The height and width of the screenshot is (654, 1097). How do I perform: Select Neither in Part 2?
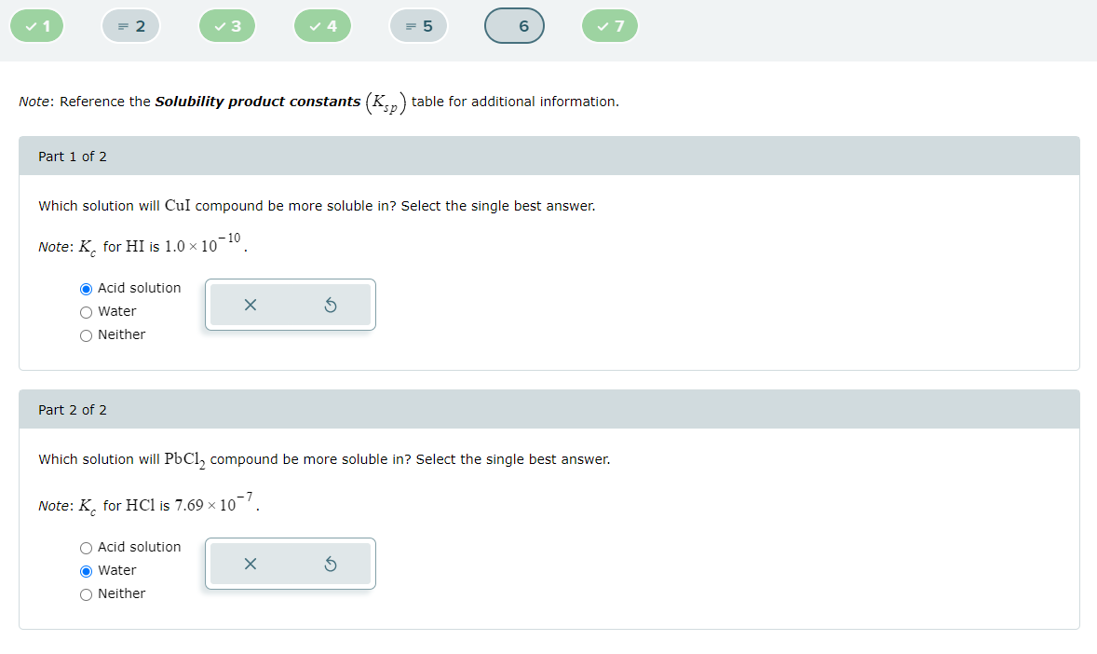coord(85,593)
